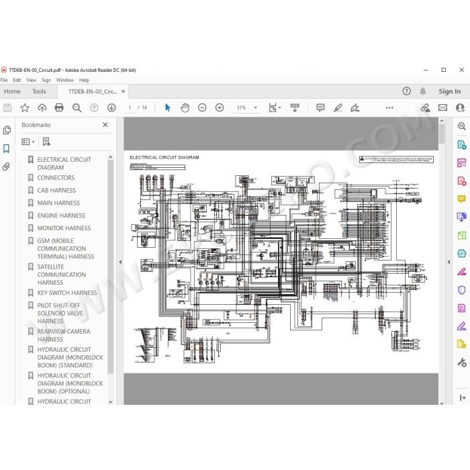Toggle the Bookmarks panel icon
Viewport: 470px width, 470px height.
pyautogui.click(x=6, y=148)
